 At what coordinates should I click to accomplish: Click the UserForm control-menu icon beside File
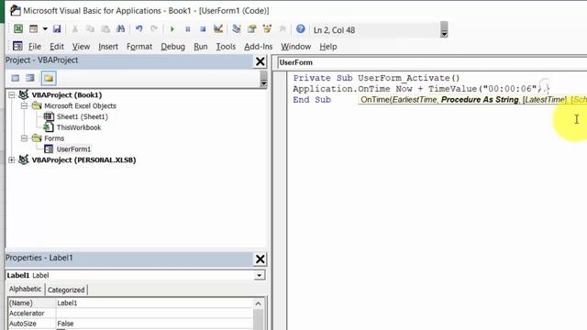(x=17, y=46)
